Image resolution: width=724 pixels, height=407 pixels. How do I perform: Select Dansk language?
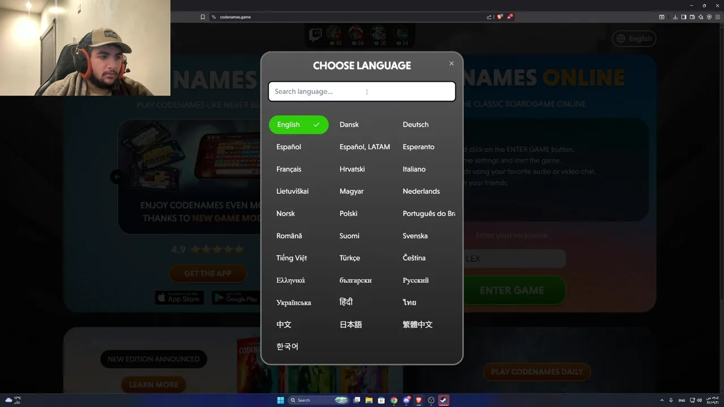click(x=349, y=124)
